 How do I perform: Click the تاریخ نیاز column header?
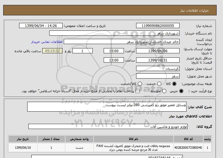click(23, 139)
